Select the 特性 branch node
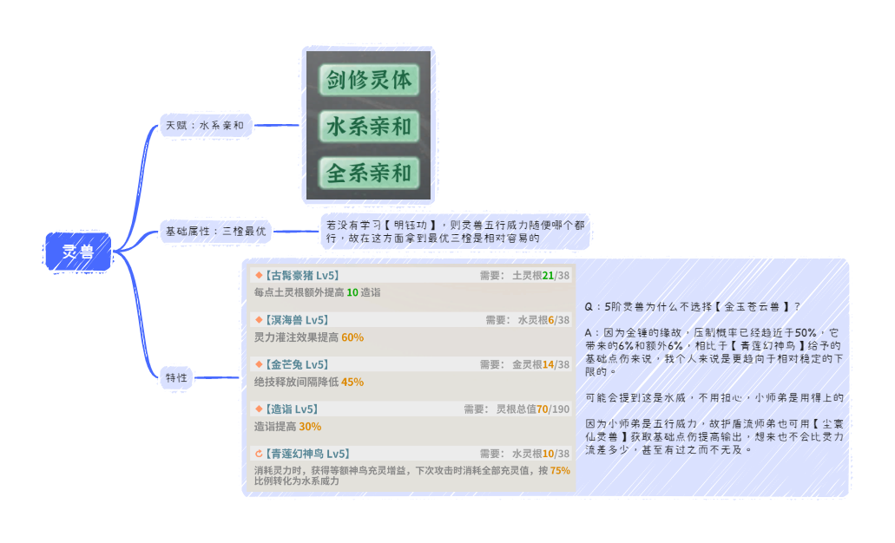 pos(176,377)
